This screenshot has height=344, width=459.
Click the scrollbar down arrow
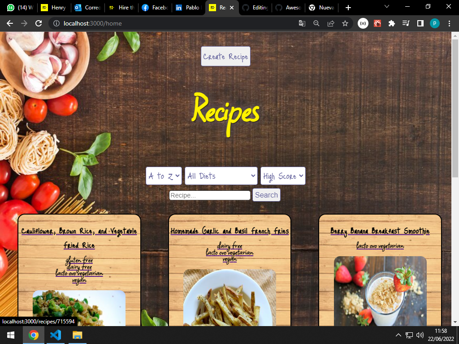(x=455, y=322)
